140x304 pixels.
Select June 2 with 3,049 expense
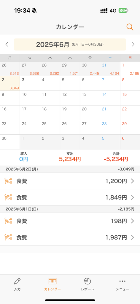[x=10, y=83]
